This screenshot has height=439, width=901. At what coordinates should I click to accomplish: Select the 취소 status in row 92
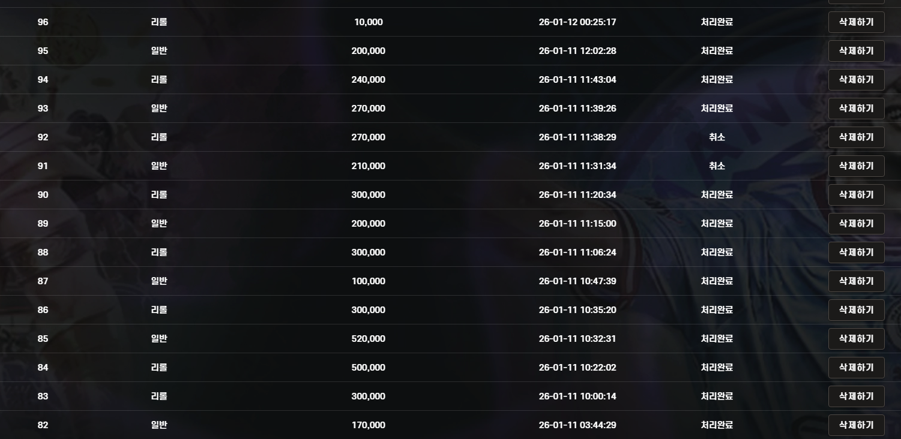point(717,137)
